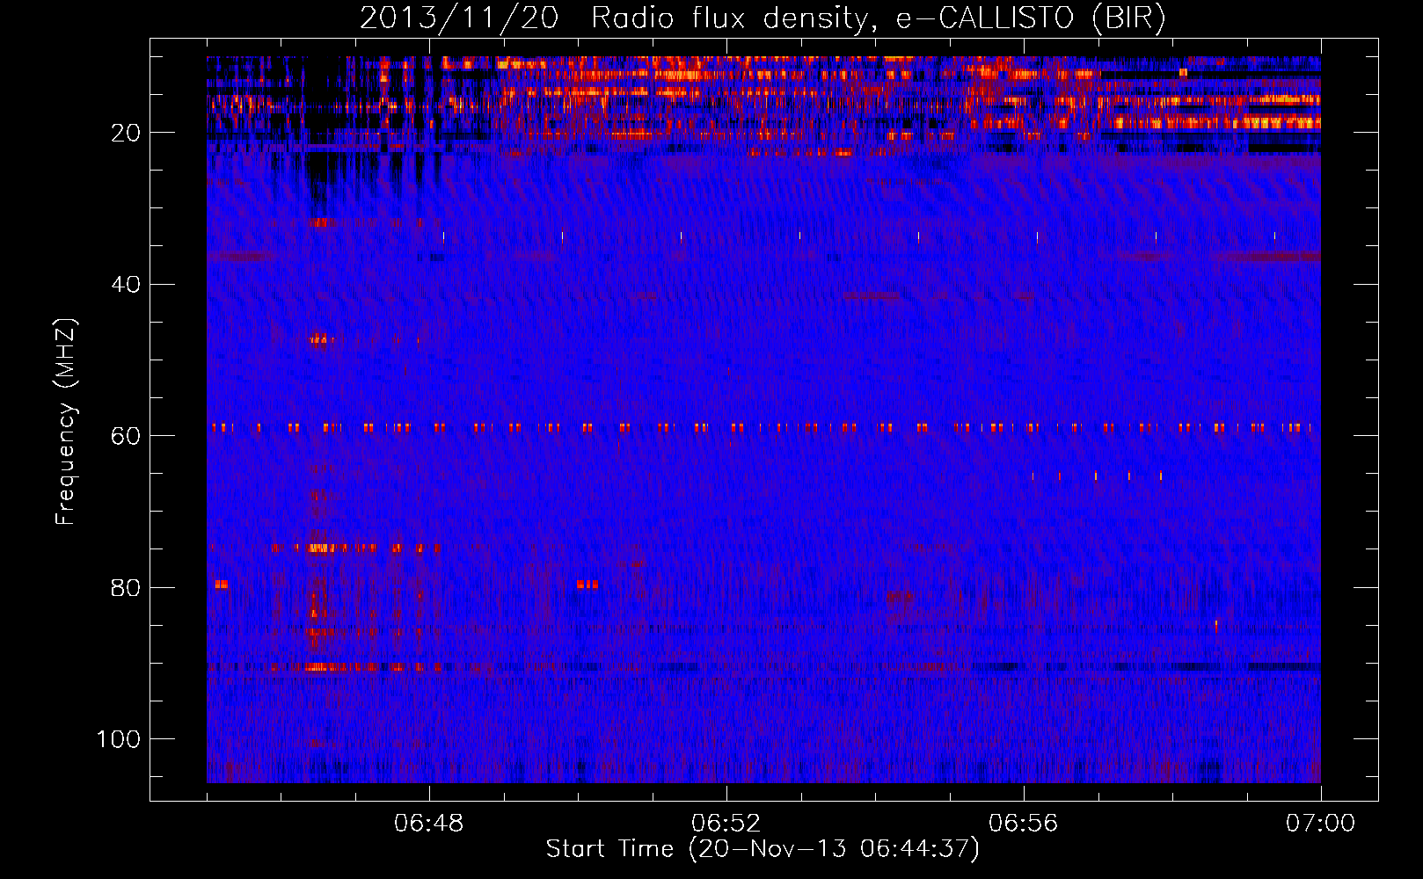Click the y-axis label 'Frequency (MHZ)'
1423x879 pixels.
pyautogui.click(x=66, y=422)
